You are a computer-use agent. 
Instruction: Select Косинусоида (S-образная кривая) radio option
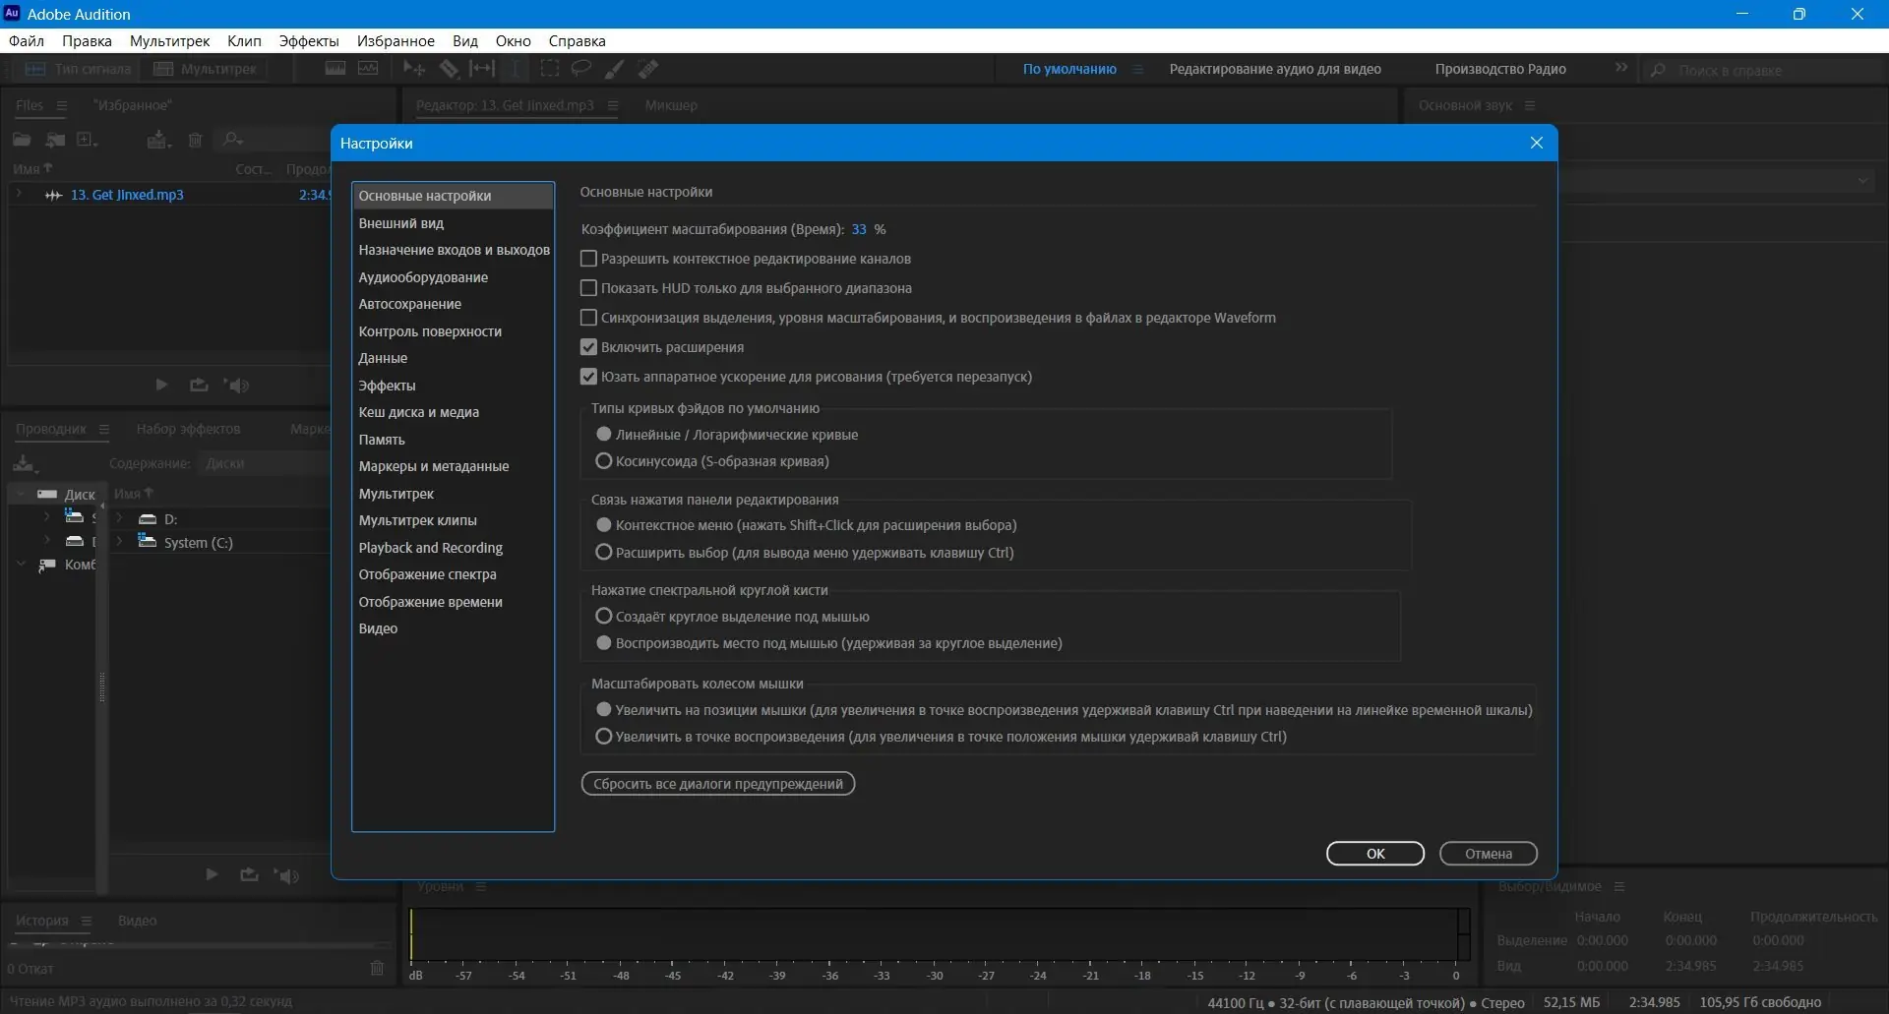click(x=604, y=460)
